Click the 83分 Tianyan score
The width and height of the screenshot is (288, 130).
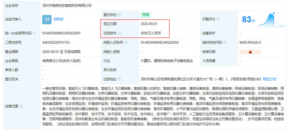249,19
